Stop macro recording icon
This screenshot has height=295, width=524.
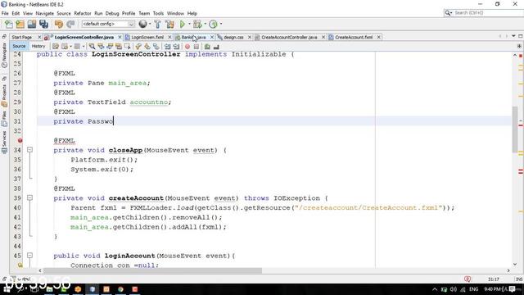196,47
